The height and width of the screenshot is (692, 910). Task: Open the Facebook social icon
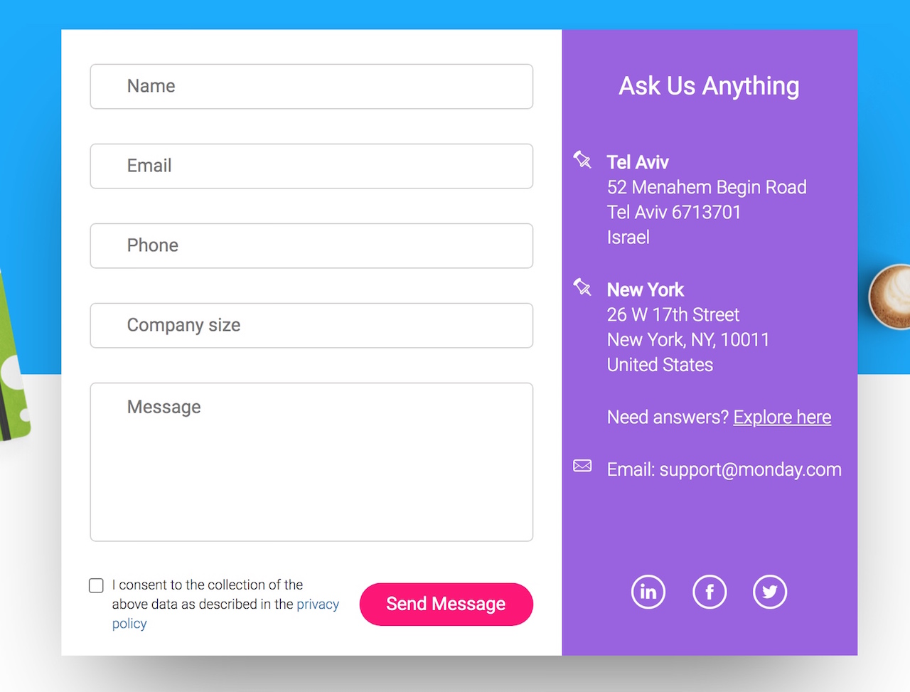710,592
